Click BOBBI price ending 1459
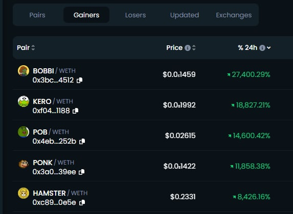Viewport: 293px width, 214px height. click(179, 74)
